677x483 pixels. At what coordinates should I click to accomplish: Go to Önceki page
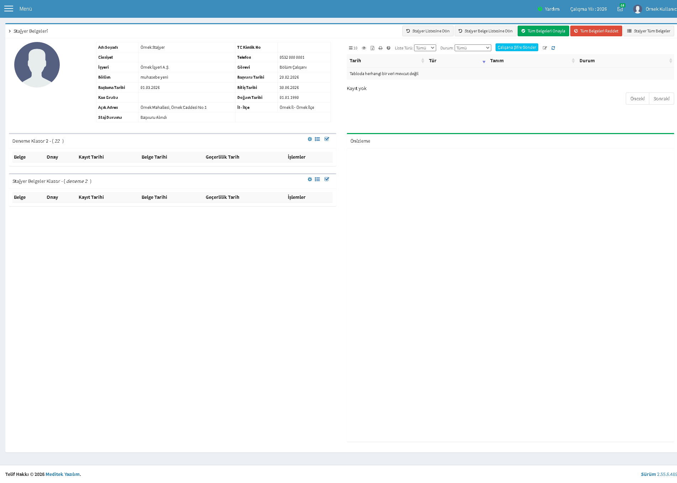tap(638, 99)
